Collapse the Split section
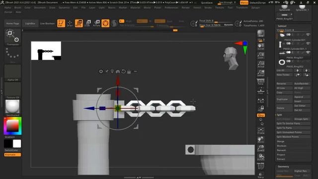Screen dimensions: 318x179 (279, 115)
